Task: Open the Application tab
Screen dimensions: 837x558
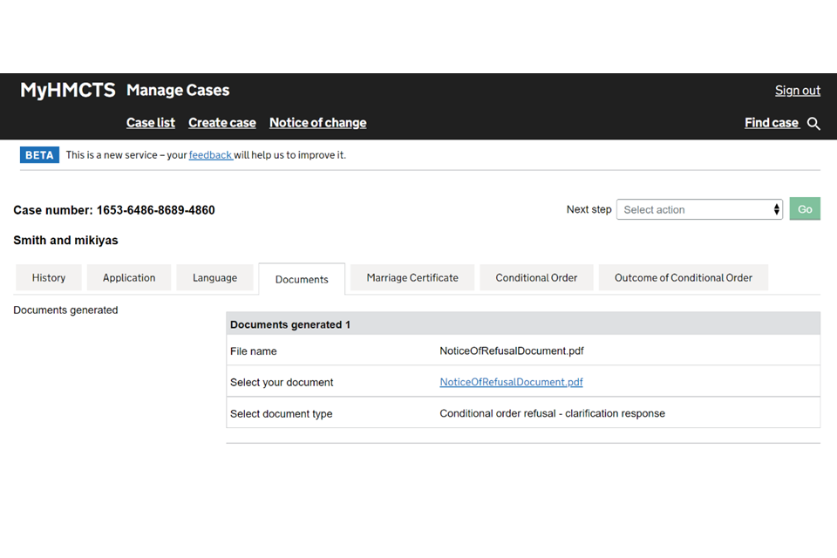Action: point(129,277)
